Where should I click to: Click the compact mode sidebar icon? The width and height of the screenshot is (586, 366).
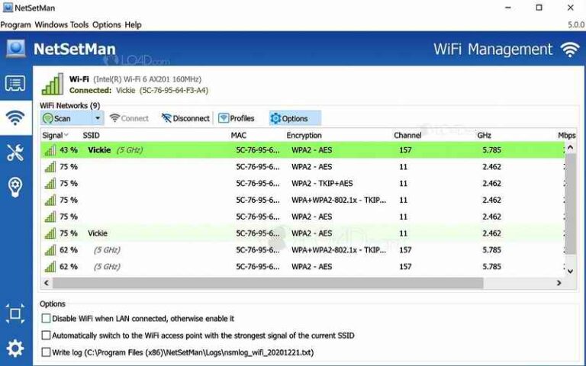[15, 313]
